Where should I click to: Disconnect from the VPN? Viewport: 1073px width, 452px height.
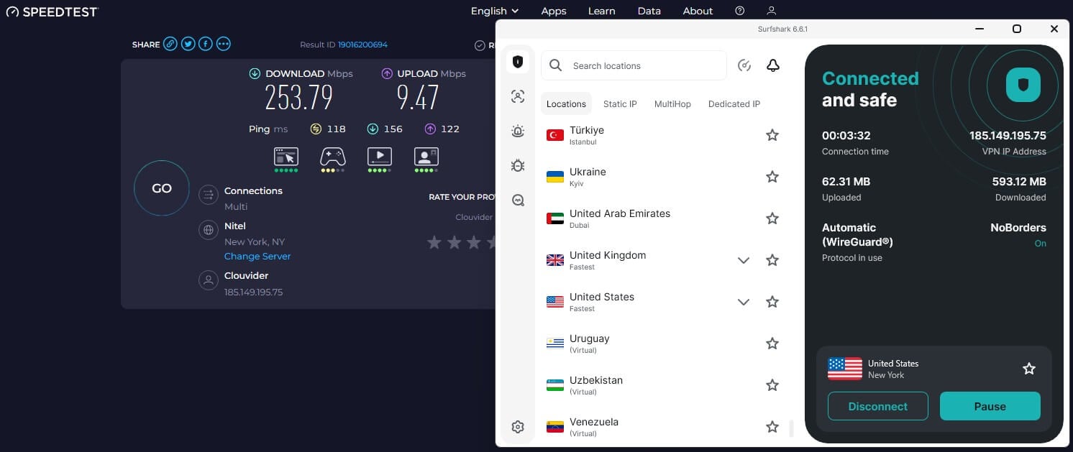point(877,406)
